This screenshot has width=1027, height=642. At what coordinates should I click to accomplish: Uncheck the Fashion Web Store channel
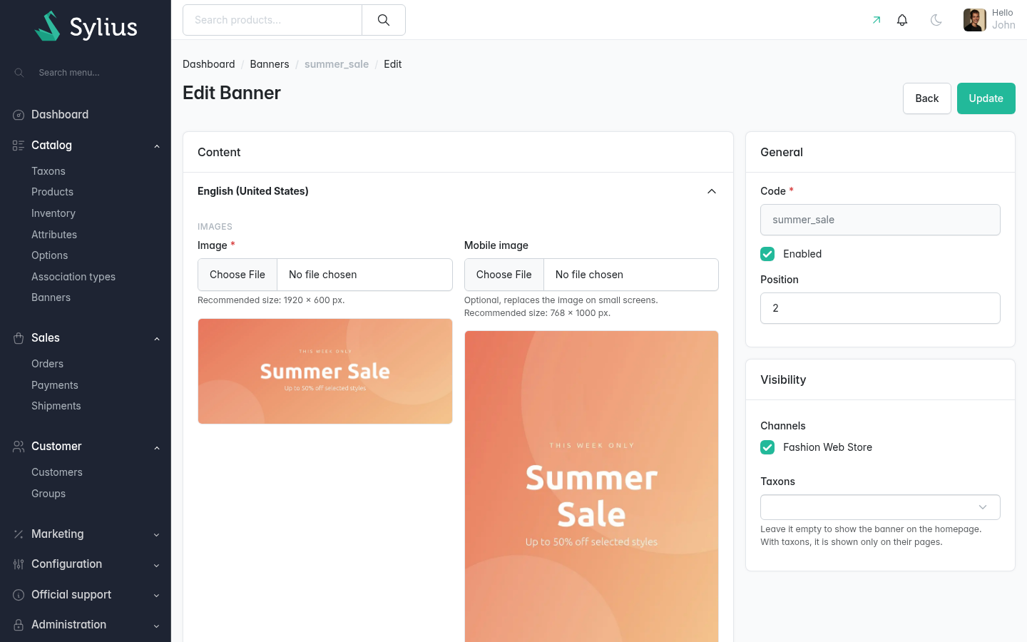(767, 447)
